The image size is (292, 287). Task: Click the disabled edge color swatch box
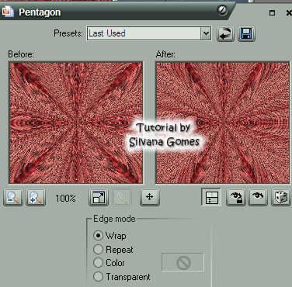(x=183, y=262)
